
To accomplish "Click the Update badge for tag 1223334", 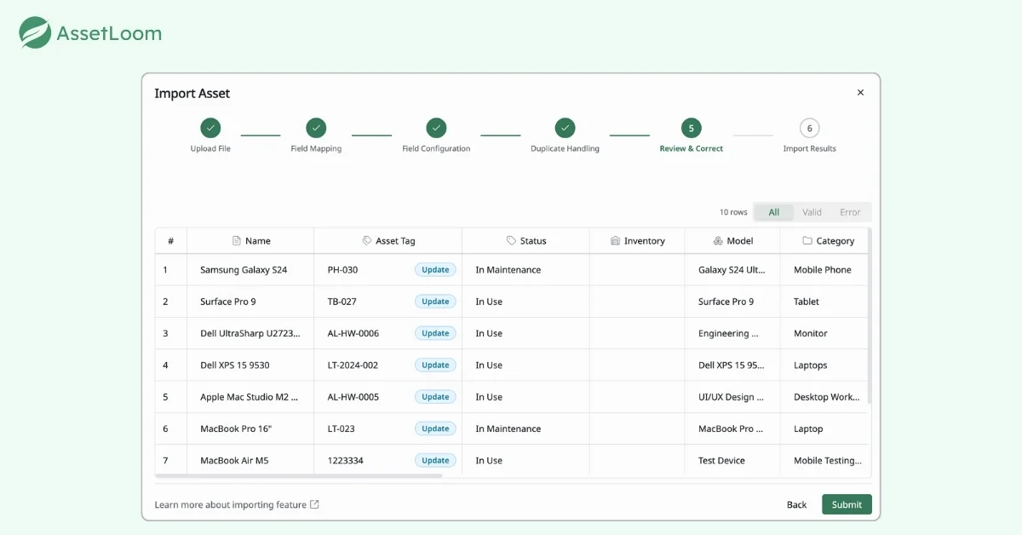I will pyautogui.click(x=435, y=461).
